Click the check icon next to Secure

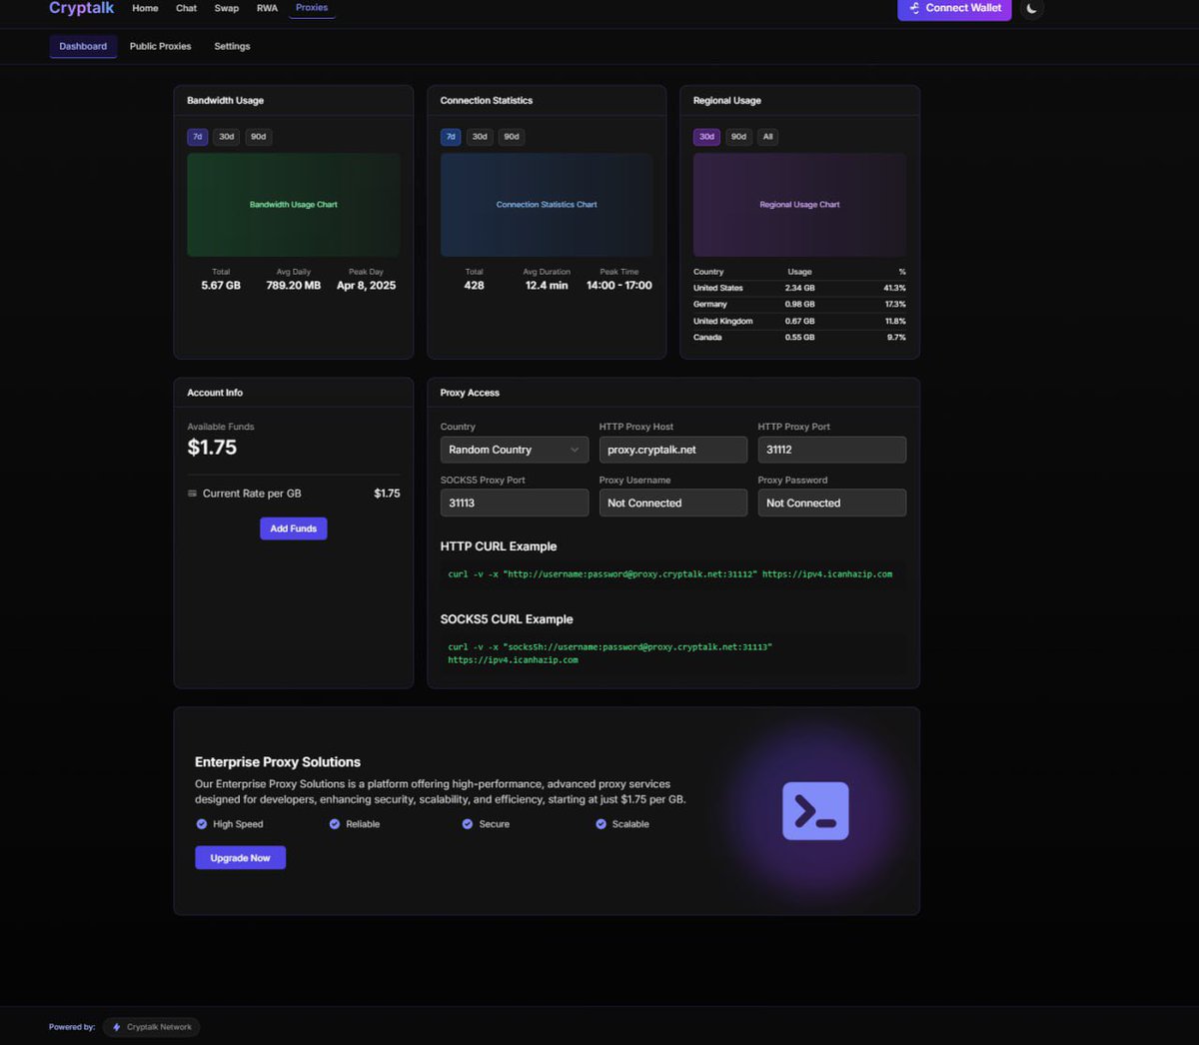468,824
